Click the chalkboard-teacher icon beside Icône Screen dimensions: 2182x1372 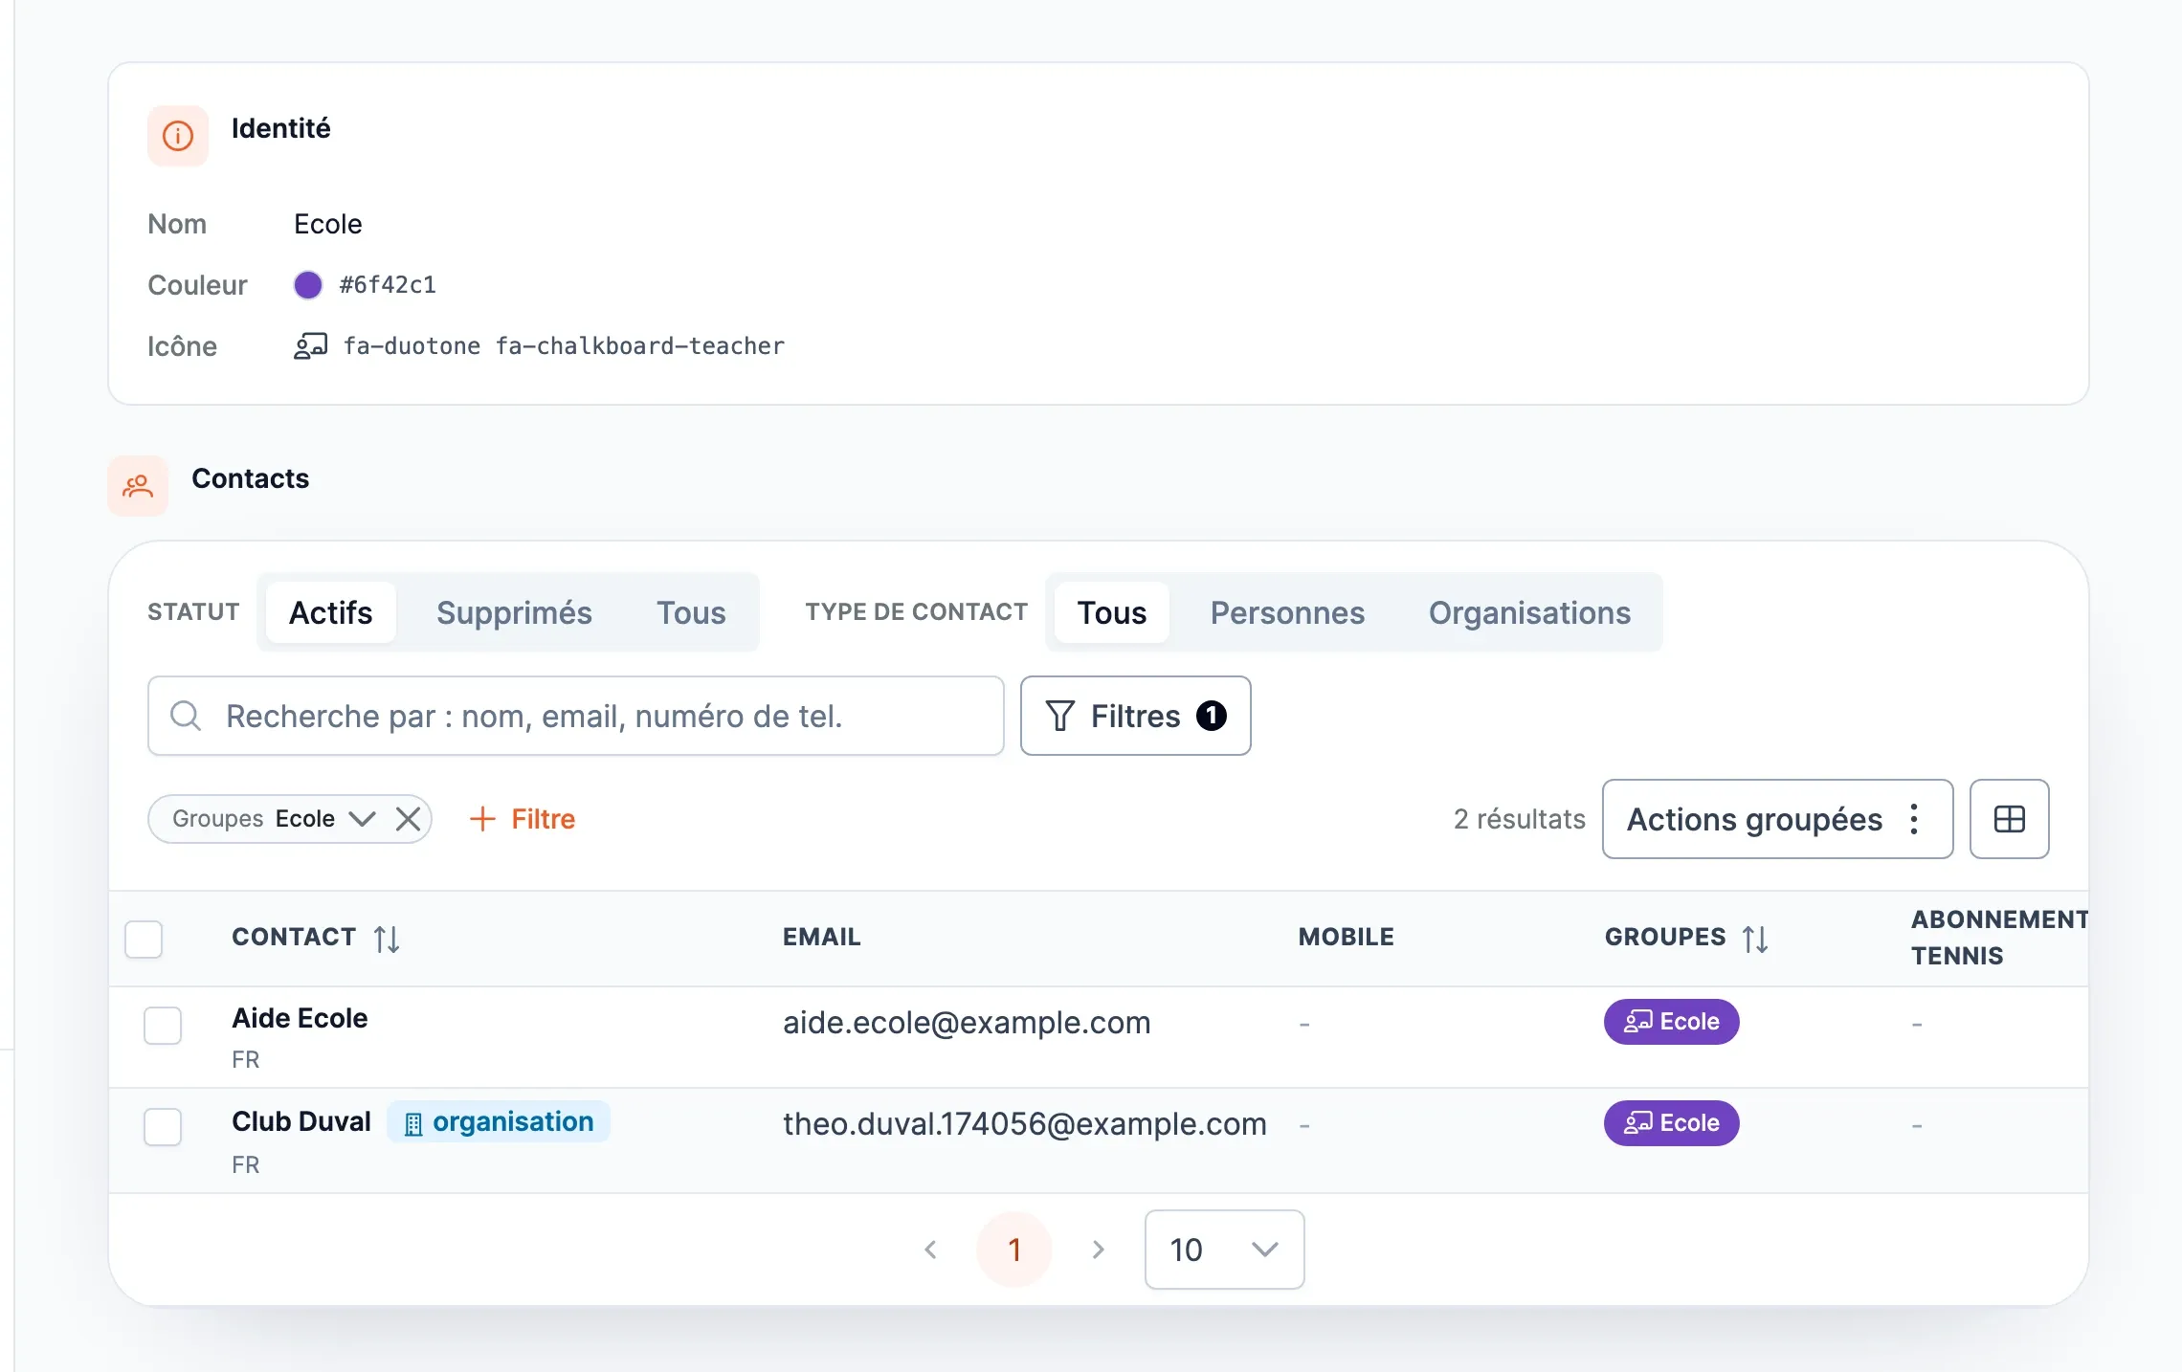click(310, 345)
